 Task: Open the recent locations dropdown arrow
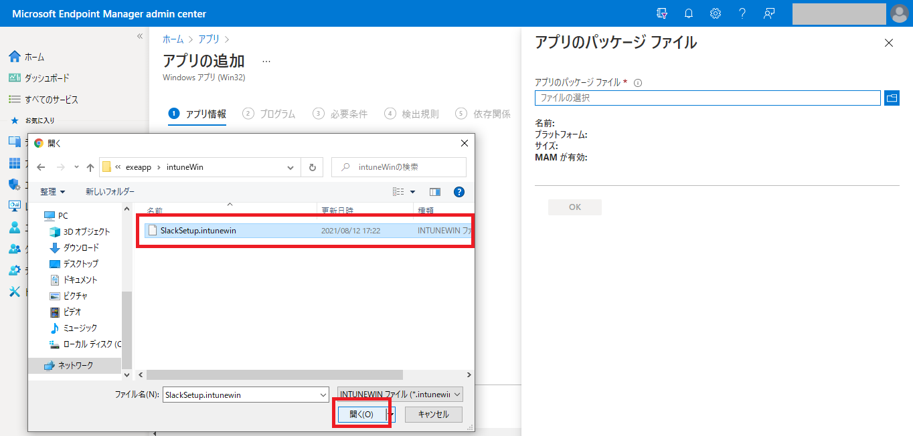tap(76, 167)
